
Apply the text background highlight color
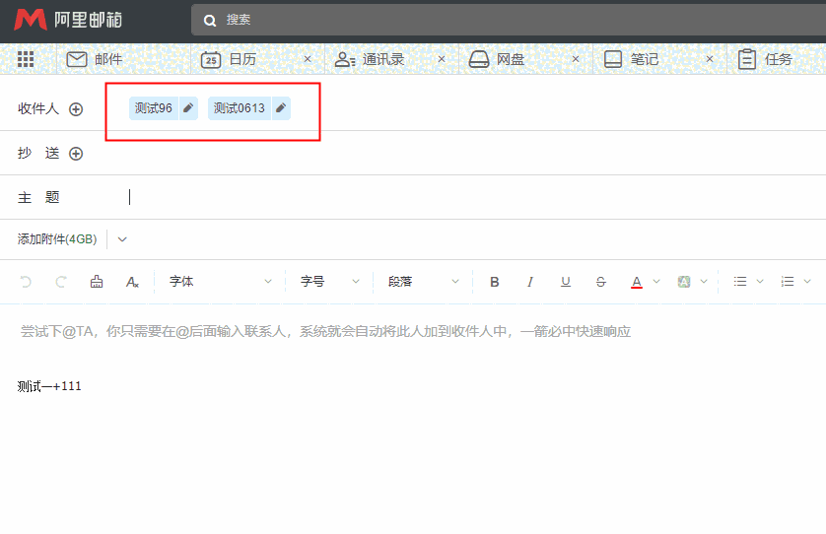[x=684, y=282]
